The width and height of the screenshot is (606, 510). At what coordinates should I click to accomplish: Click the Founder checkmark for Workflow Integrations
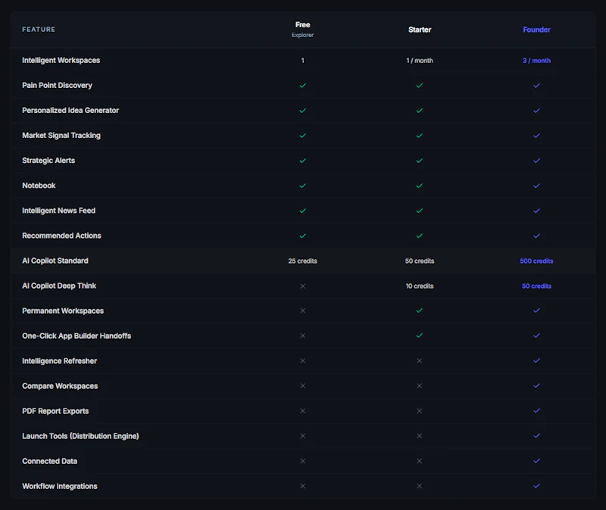pos(536,486)
